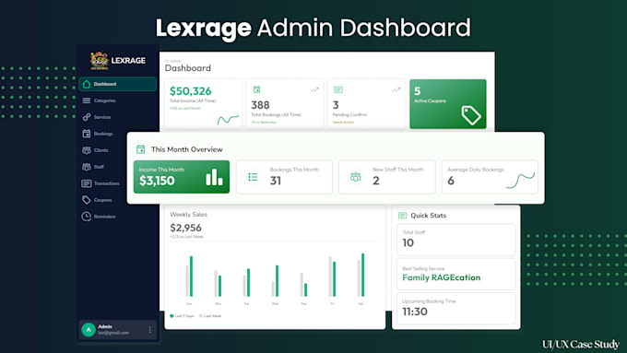This screenshot has height=353, width=627.
Task: Click the Categories list icon
Action: [x=87, y=100]
